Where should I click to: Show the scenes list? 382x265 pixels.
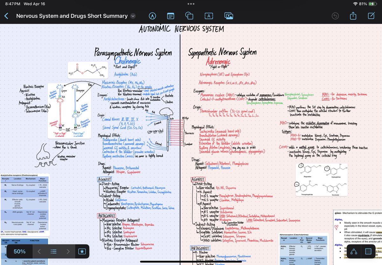coord(54,251)
